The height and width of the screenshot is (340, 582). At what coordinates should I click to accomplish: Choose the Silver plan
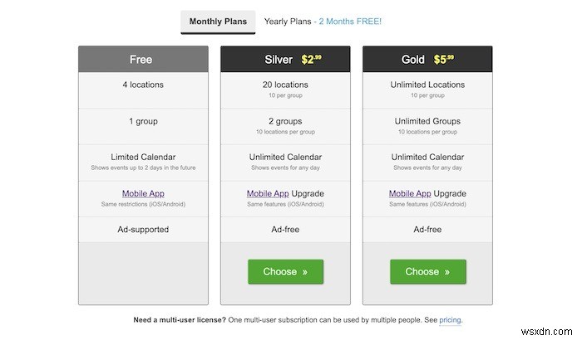285,272
